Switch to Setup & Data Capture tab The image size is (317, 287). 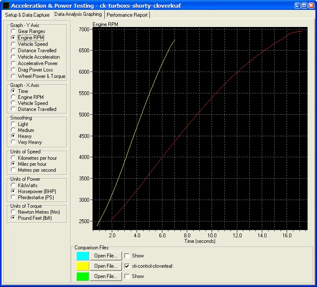point(27,15)
